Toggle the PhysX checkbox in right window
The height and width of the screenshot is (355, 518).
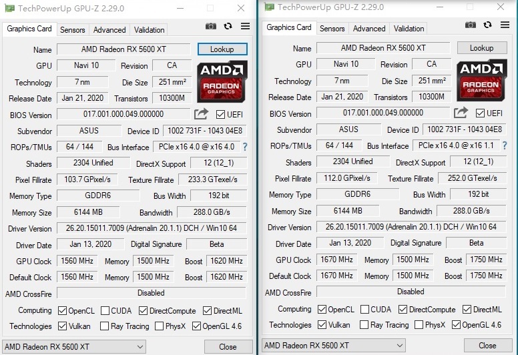pos(419,325)
